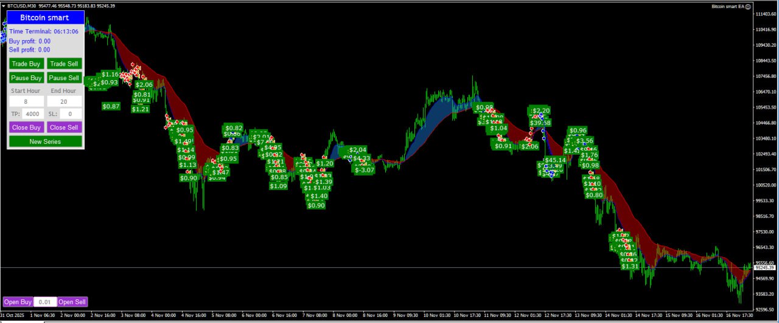Image resolution: width=779 pixels, height=323 pixels.
Task: Focus the End Hour field showing 20
Action: point(64,101)
